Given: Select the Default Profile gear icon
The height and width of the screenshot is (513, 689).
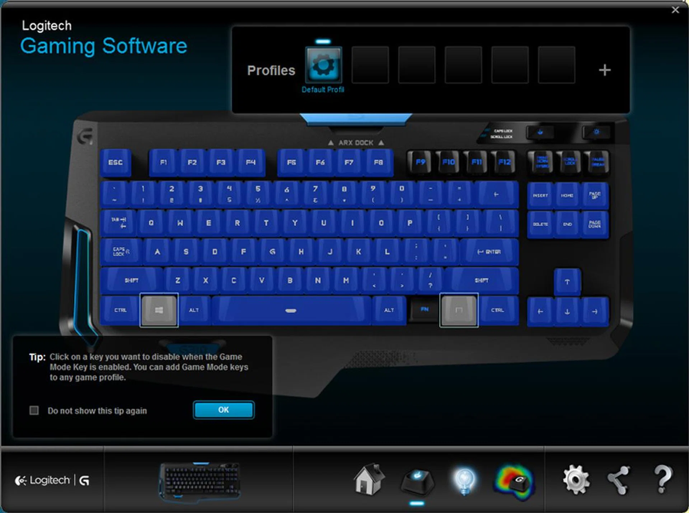Looking at the screenshot, I should click(x=323, y=65).
